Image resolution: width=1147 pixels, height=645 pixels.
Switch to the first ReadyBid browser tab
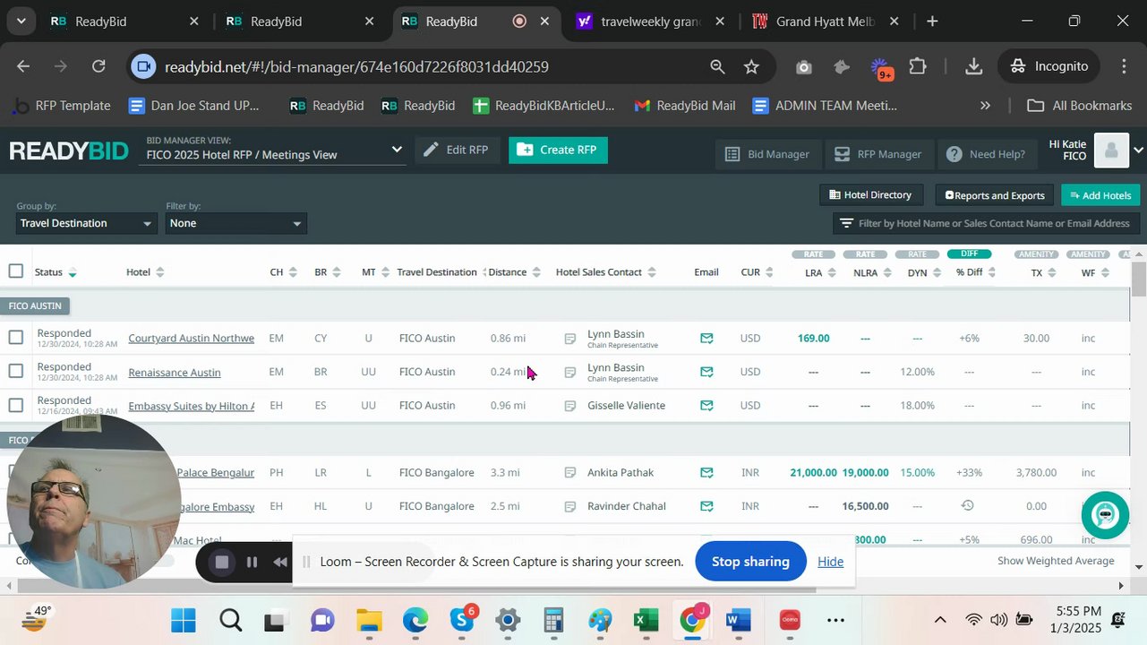(x=124, y=21)
